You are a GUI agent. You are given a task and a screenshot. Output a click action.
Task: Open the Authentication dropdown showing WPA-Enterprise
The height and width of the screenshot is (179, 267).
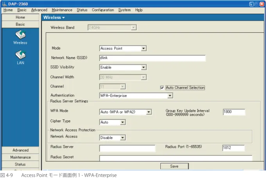pyautogui.click(x=136, y=96)
